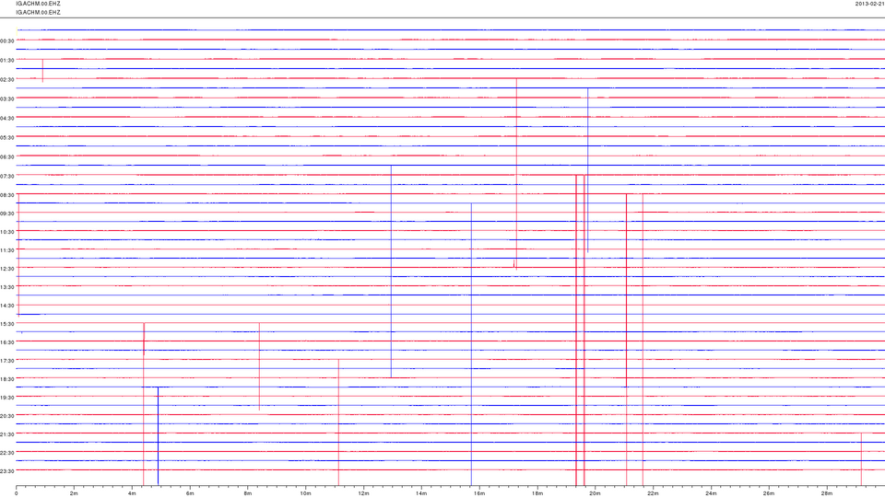
Task: Click the top IG.ACHM.00.EHZ station title
Action: [38, 4]
